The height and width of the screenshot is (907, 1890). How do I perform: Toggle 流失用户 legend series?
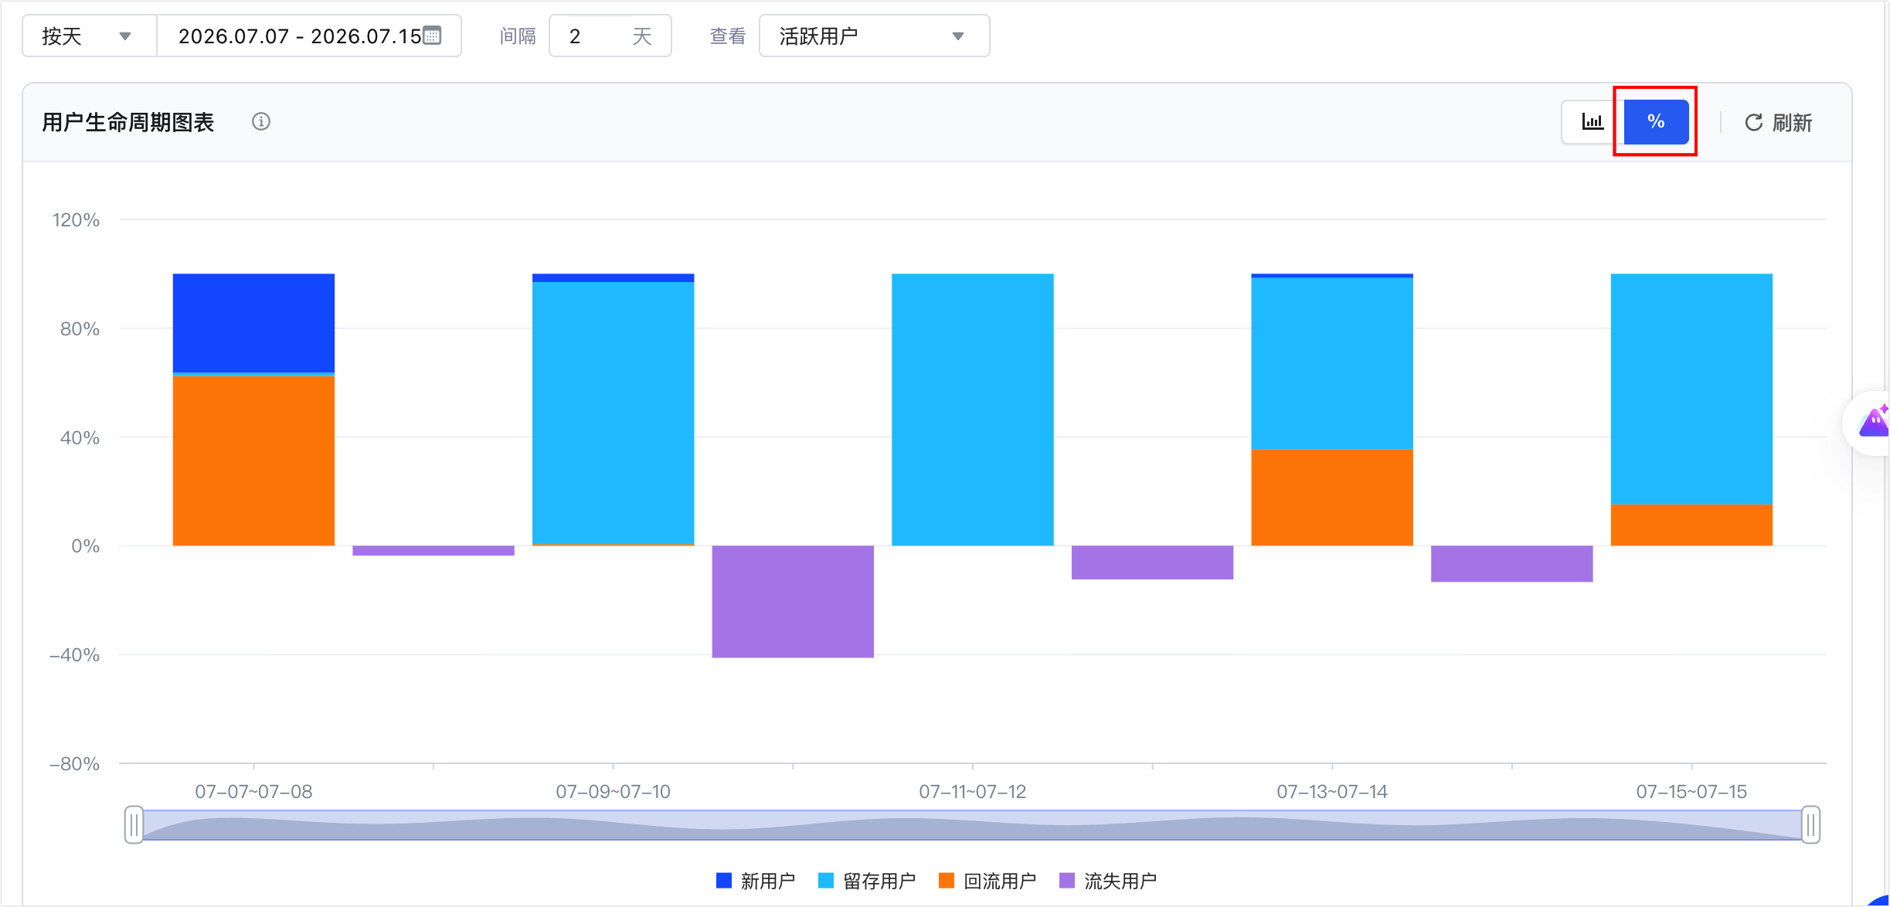(x=1108, y=881)
